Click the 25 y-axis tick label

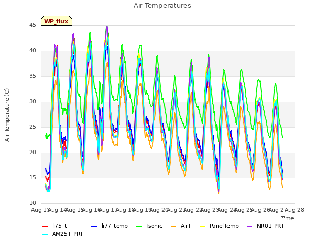(32, 127)
